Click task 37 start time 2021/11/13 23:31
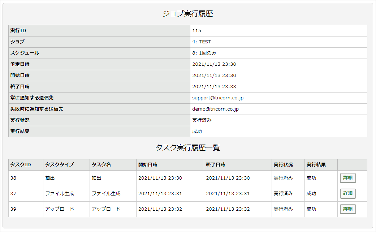 [160, 194]
